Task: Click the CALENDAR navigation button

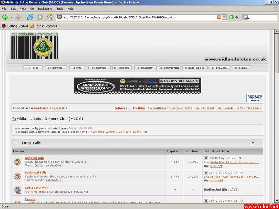Action: 145,68
